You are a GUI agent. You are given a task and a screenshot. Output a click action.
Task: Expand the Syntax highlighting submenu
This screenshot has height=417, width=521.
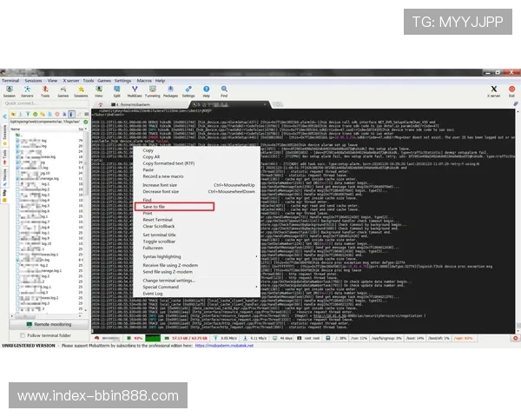(162, 256)
